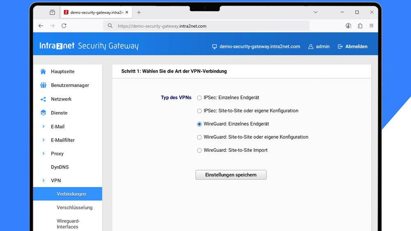This screenshot has width=411, height=231.
Task: Open the browser extensions puzzle icon
Action: point(360,26)
